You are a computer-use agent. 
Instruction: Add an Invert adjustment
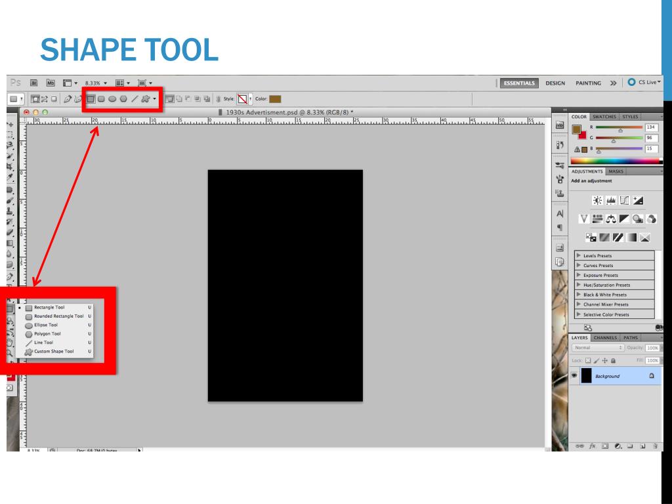pos(591,238)
